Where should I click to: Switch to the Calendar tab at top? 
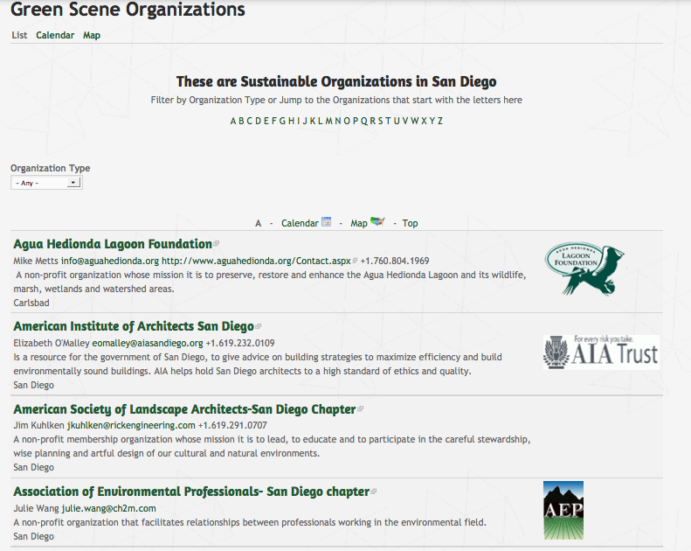[x=55, y=35]
